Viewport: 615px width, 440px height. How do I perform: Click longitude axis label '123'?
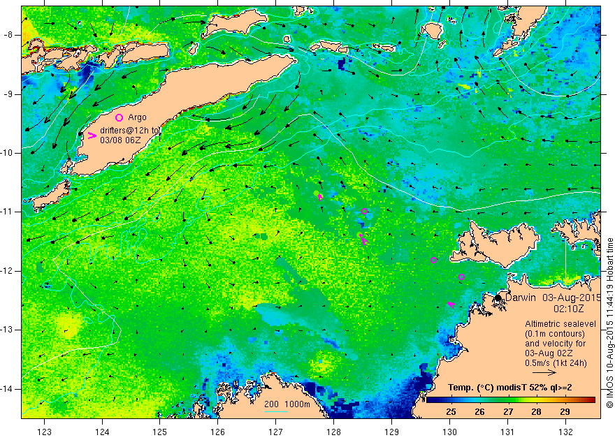click(x=44, y=432)
